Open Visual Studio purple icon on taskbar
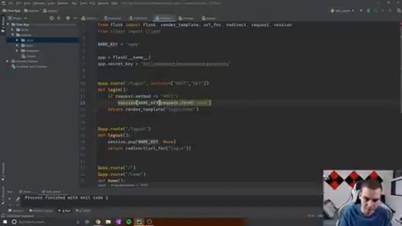The height and width of the screenshot is (226, 402). pos(118,222)
